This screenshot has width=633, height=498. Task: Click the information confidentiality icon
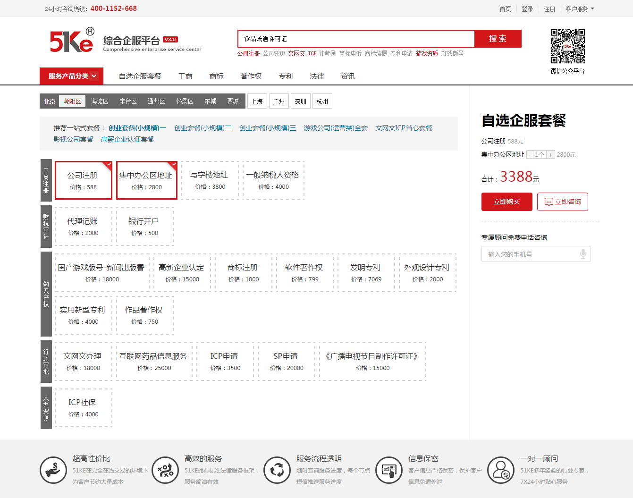389,470
